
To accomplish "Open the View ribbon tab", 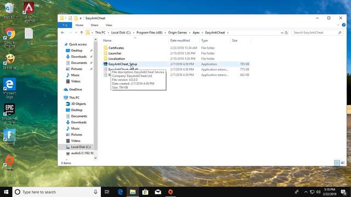I will pyautogui.click(x=109, y=25).
